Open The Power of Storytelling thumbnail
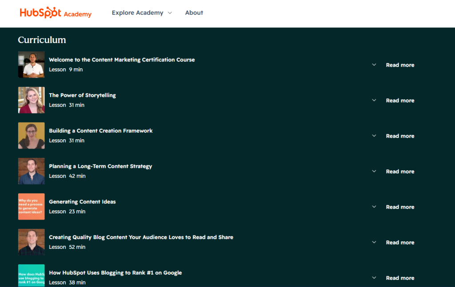The image size is (455, 287). [32, 100]
